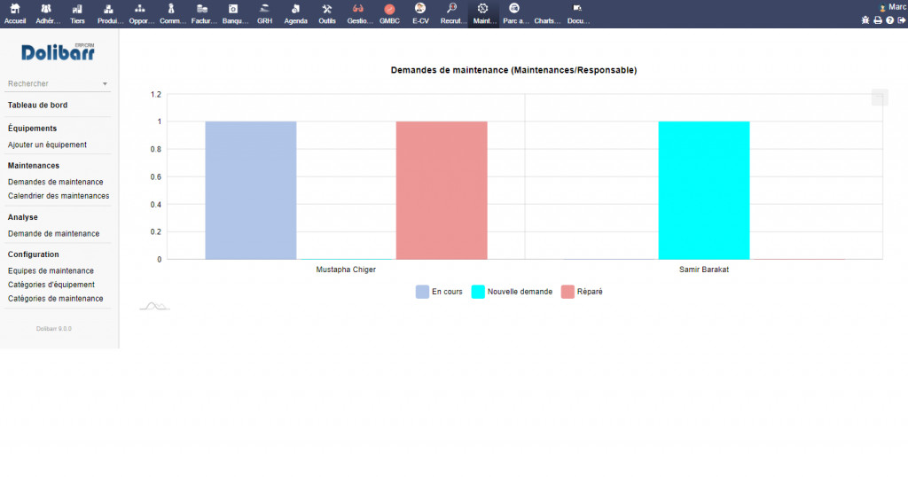
Task: Click Ajouter un équipement link
Action: (48, 145)
